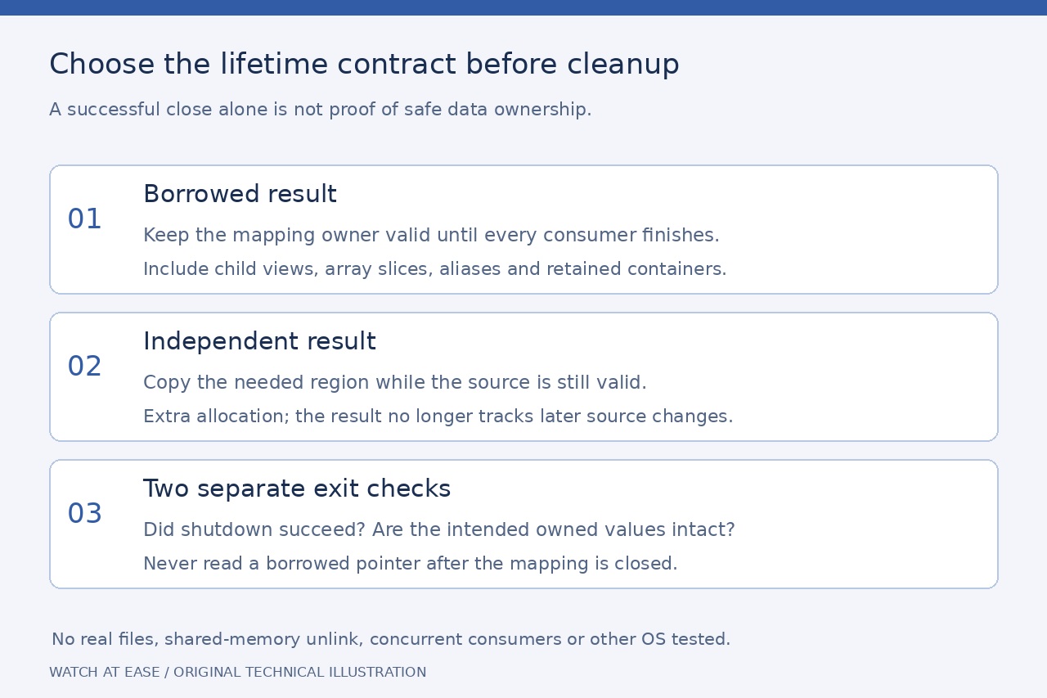Click 'Copy the needed region' sentence

coord(395,383)
